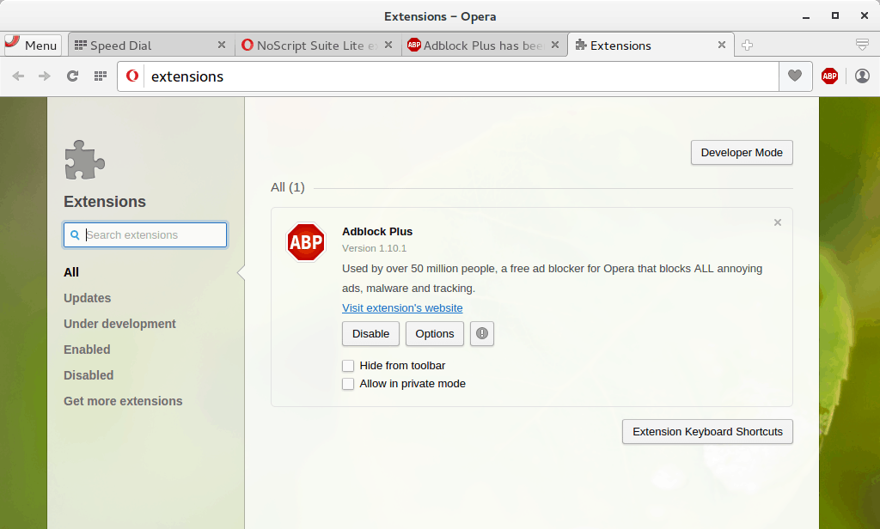Viewport: 880px width, 529px height.
Task: Open Adblock Plus Options
Action: 434,334
